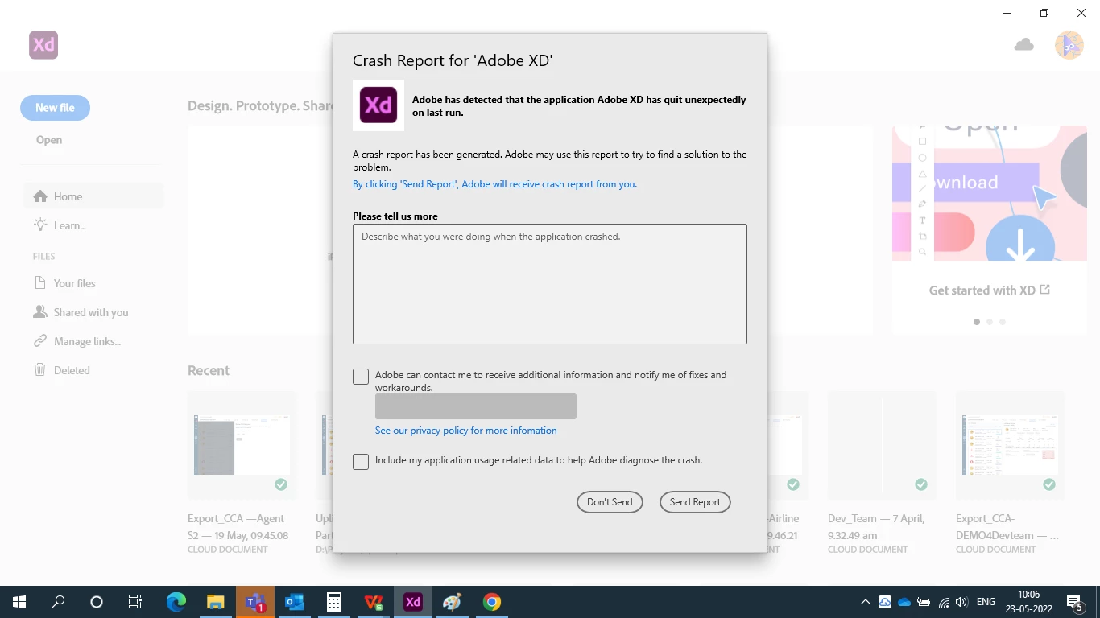1100x618 pixels.
Task: Open Calculator from the taskbar
Action: (334, 602)
